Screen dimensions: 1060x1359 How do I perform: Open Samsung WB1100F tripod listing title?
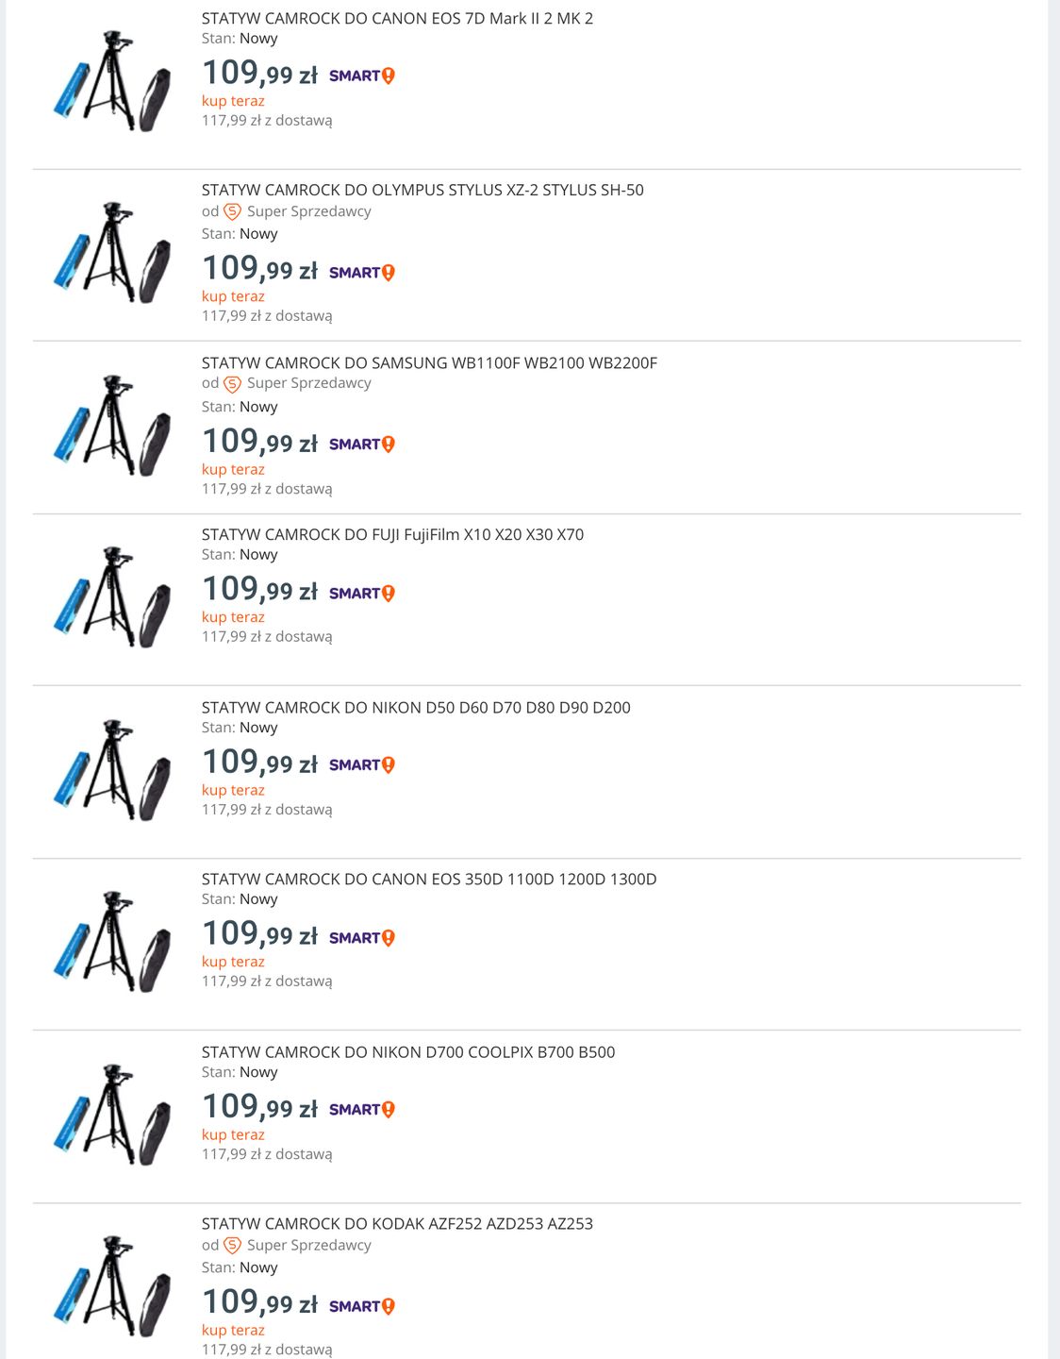pyautogui.click(x=429, y=362)
